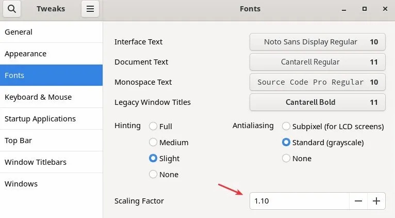This screenshot has height=218, width=395.
Task: Decrease scaling factor with minus button
Action: click(358, 201)
